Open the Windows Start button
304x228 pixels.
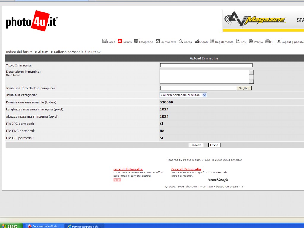coord(11,226)
